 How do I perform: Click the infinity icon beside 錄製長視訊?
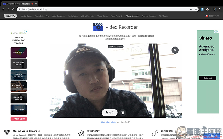pos(155,133)
